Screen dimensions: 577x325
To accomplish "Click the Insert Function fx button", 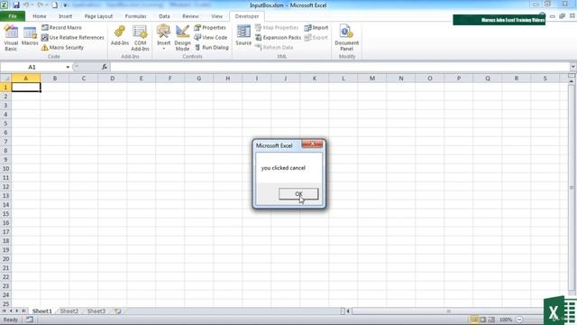I will point(105,67).
